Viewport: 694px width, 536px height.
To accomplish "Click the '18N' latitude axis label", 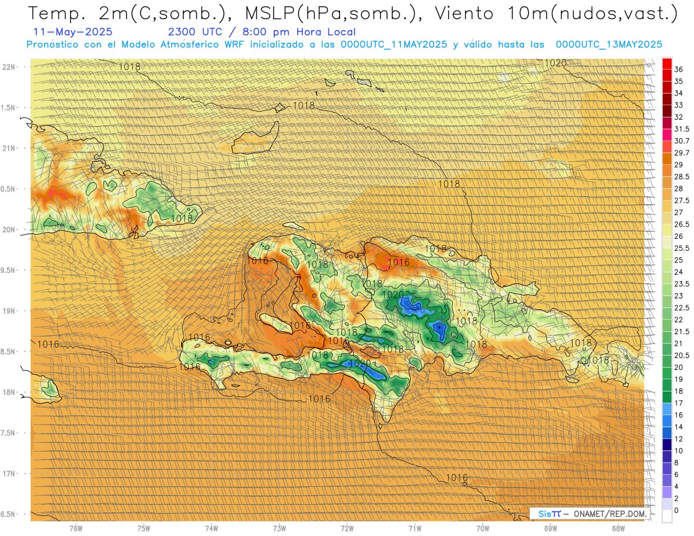I will 8,392.
